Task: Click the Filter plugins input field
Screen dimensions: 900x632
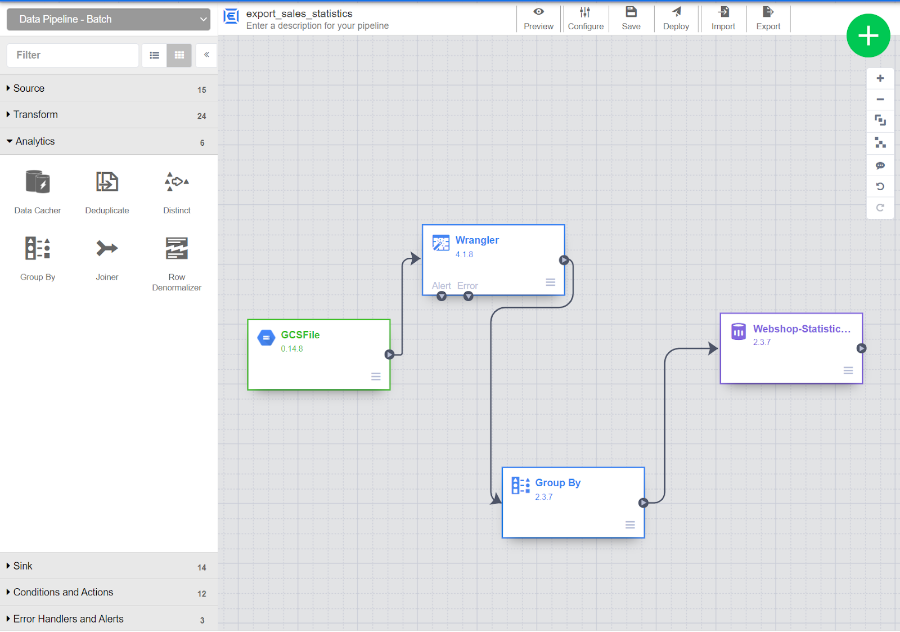Action: pos(73,55)
